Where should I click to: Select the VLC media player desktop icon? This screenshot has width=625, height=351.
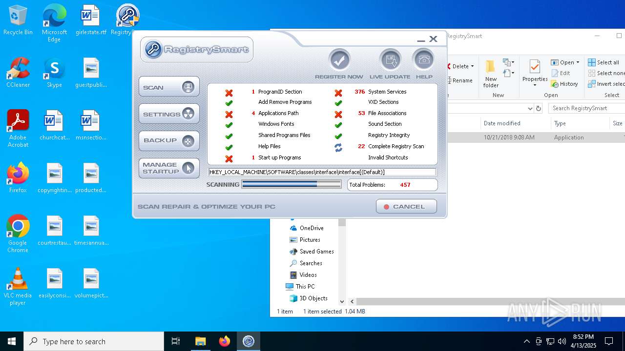(x=18, y=287)
